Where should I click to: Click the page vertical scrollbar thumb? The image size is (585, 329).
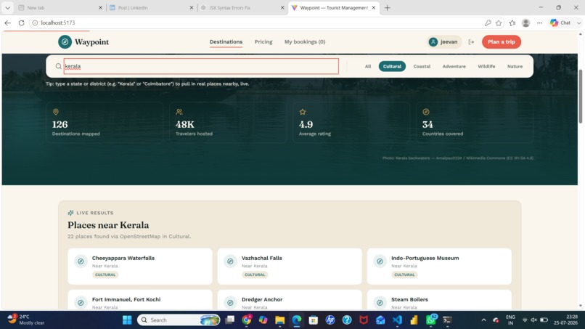[580, 97]
